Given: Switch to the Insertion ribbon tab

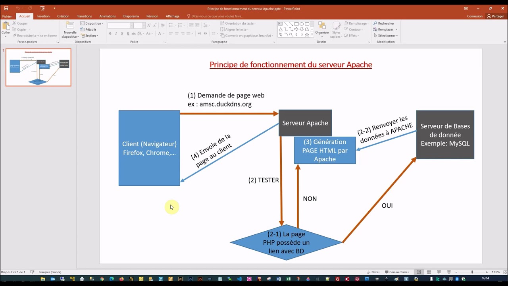Looking at the screenshot, I should [43, 16].
